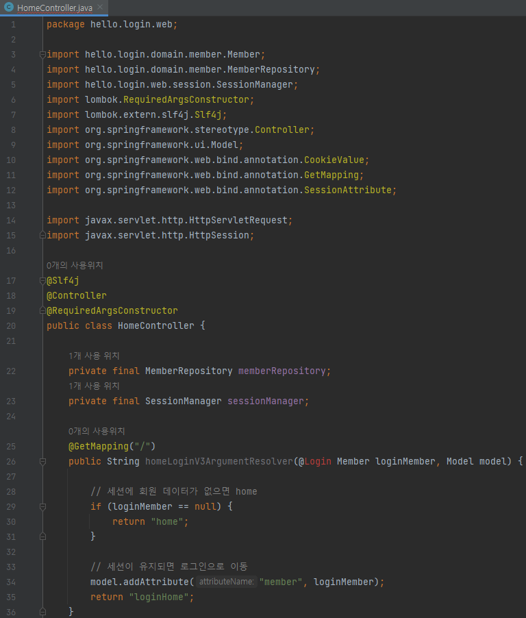Click the "member" string literal
The width and height of the screenshot is (526, 618).
pyautogui.click(x=281, y=582)
